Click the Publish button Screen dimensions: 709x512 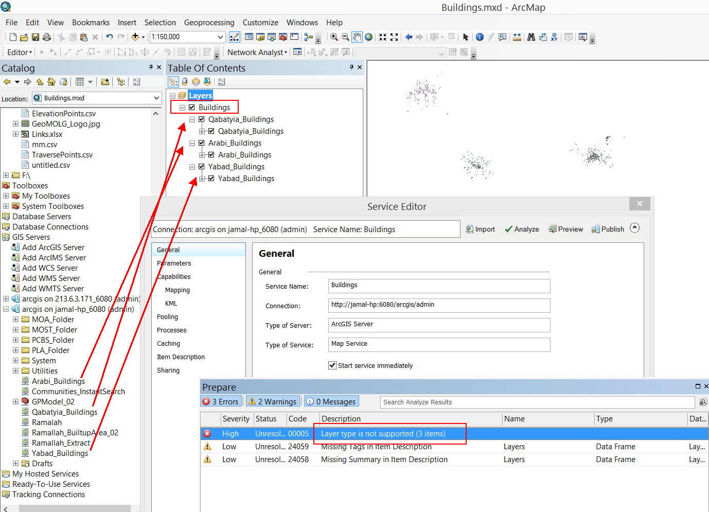point(608,229)
